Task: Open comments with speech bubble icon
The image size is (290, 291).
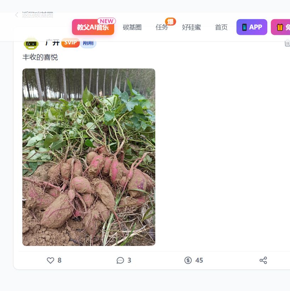Action: coord(120,260)
